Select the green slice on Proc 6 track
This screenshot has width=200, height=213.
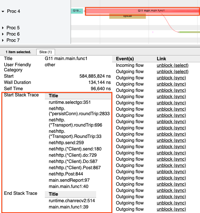189,32
